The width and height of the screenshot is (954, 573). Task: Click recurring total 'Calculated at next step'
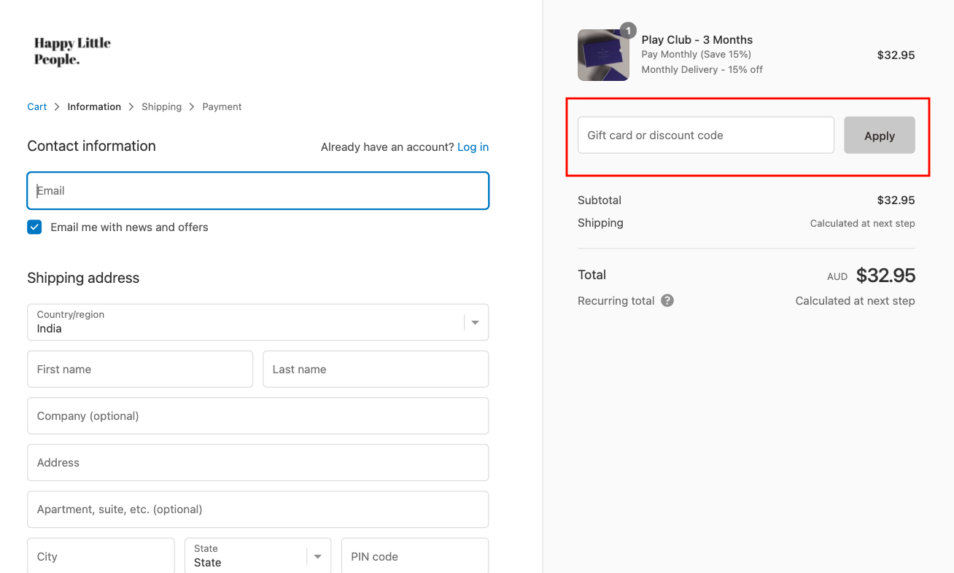click(x=855, y=300)
